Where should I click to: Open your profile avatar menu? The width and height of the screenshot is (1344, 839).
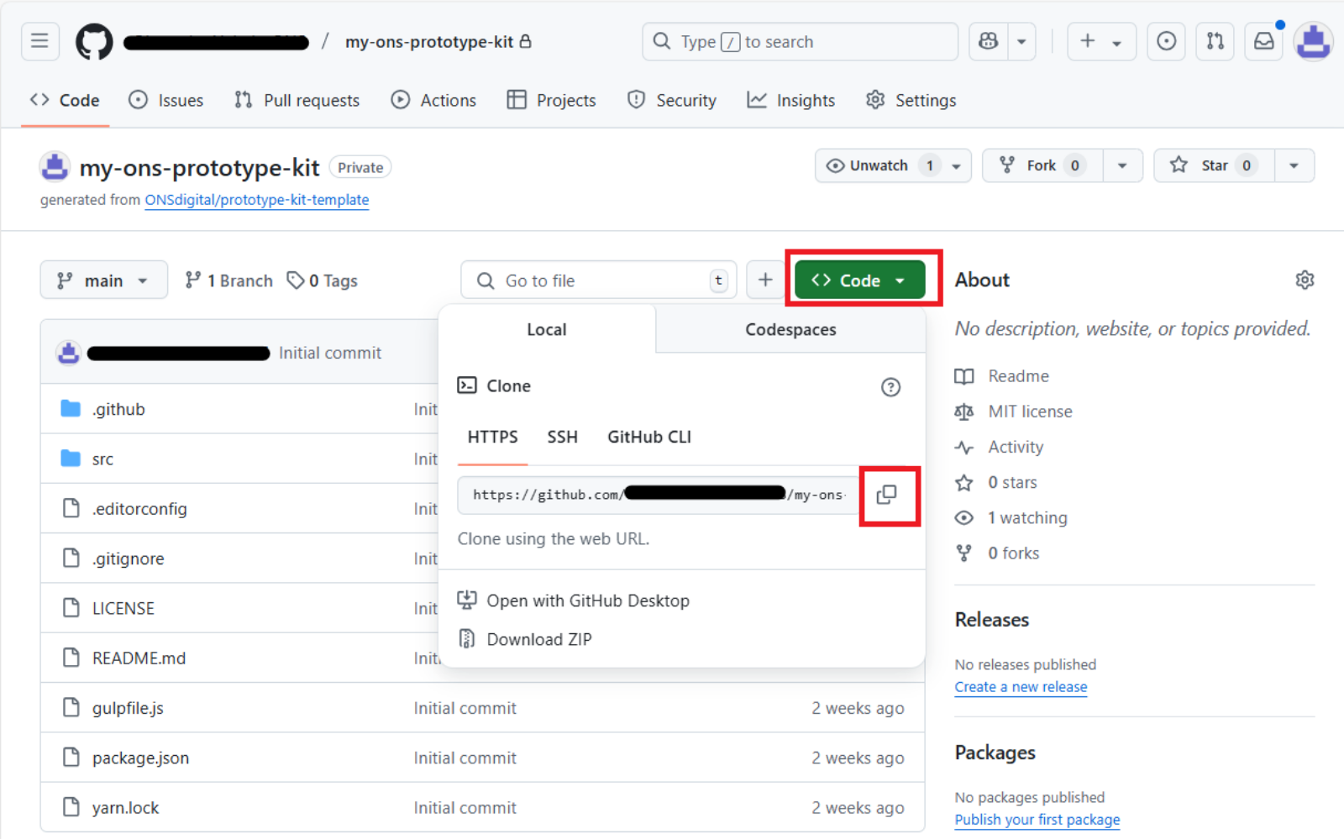1312,40
